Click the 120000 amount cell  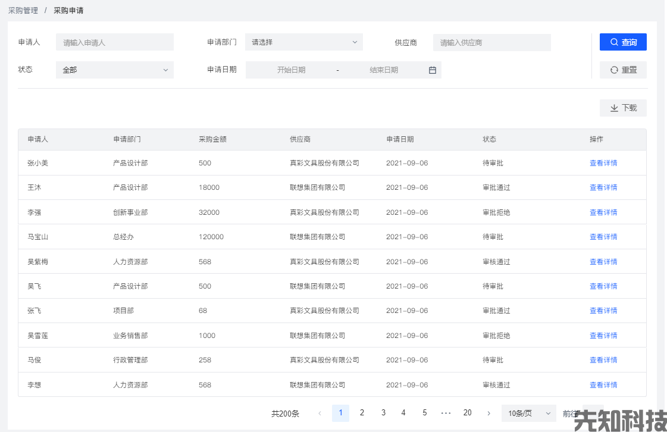pos(211,237)
